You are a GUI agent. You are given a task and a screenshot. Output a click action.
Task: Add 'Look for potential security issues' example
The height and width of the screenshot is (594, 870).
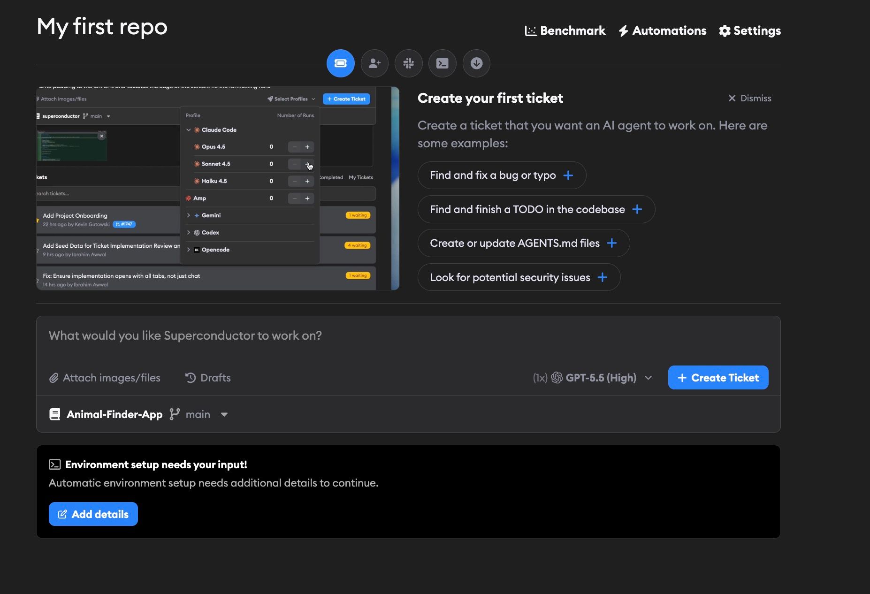click(x=519, y=277)
